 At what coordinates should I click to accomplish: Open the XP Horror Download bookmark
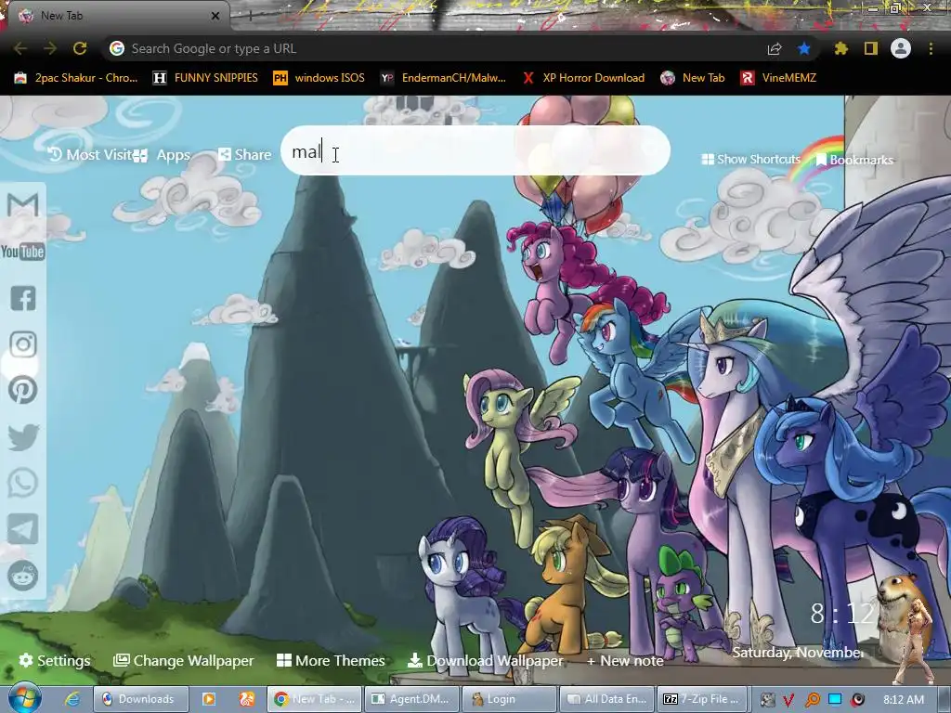[583, 78]
